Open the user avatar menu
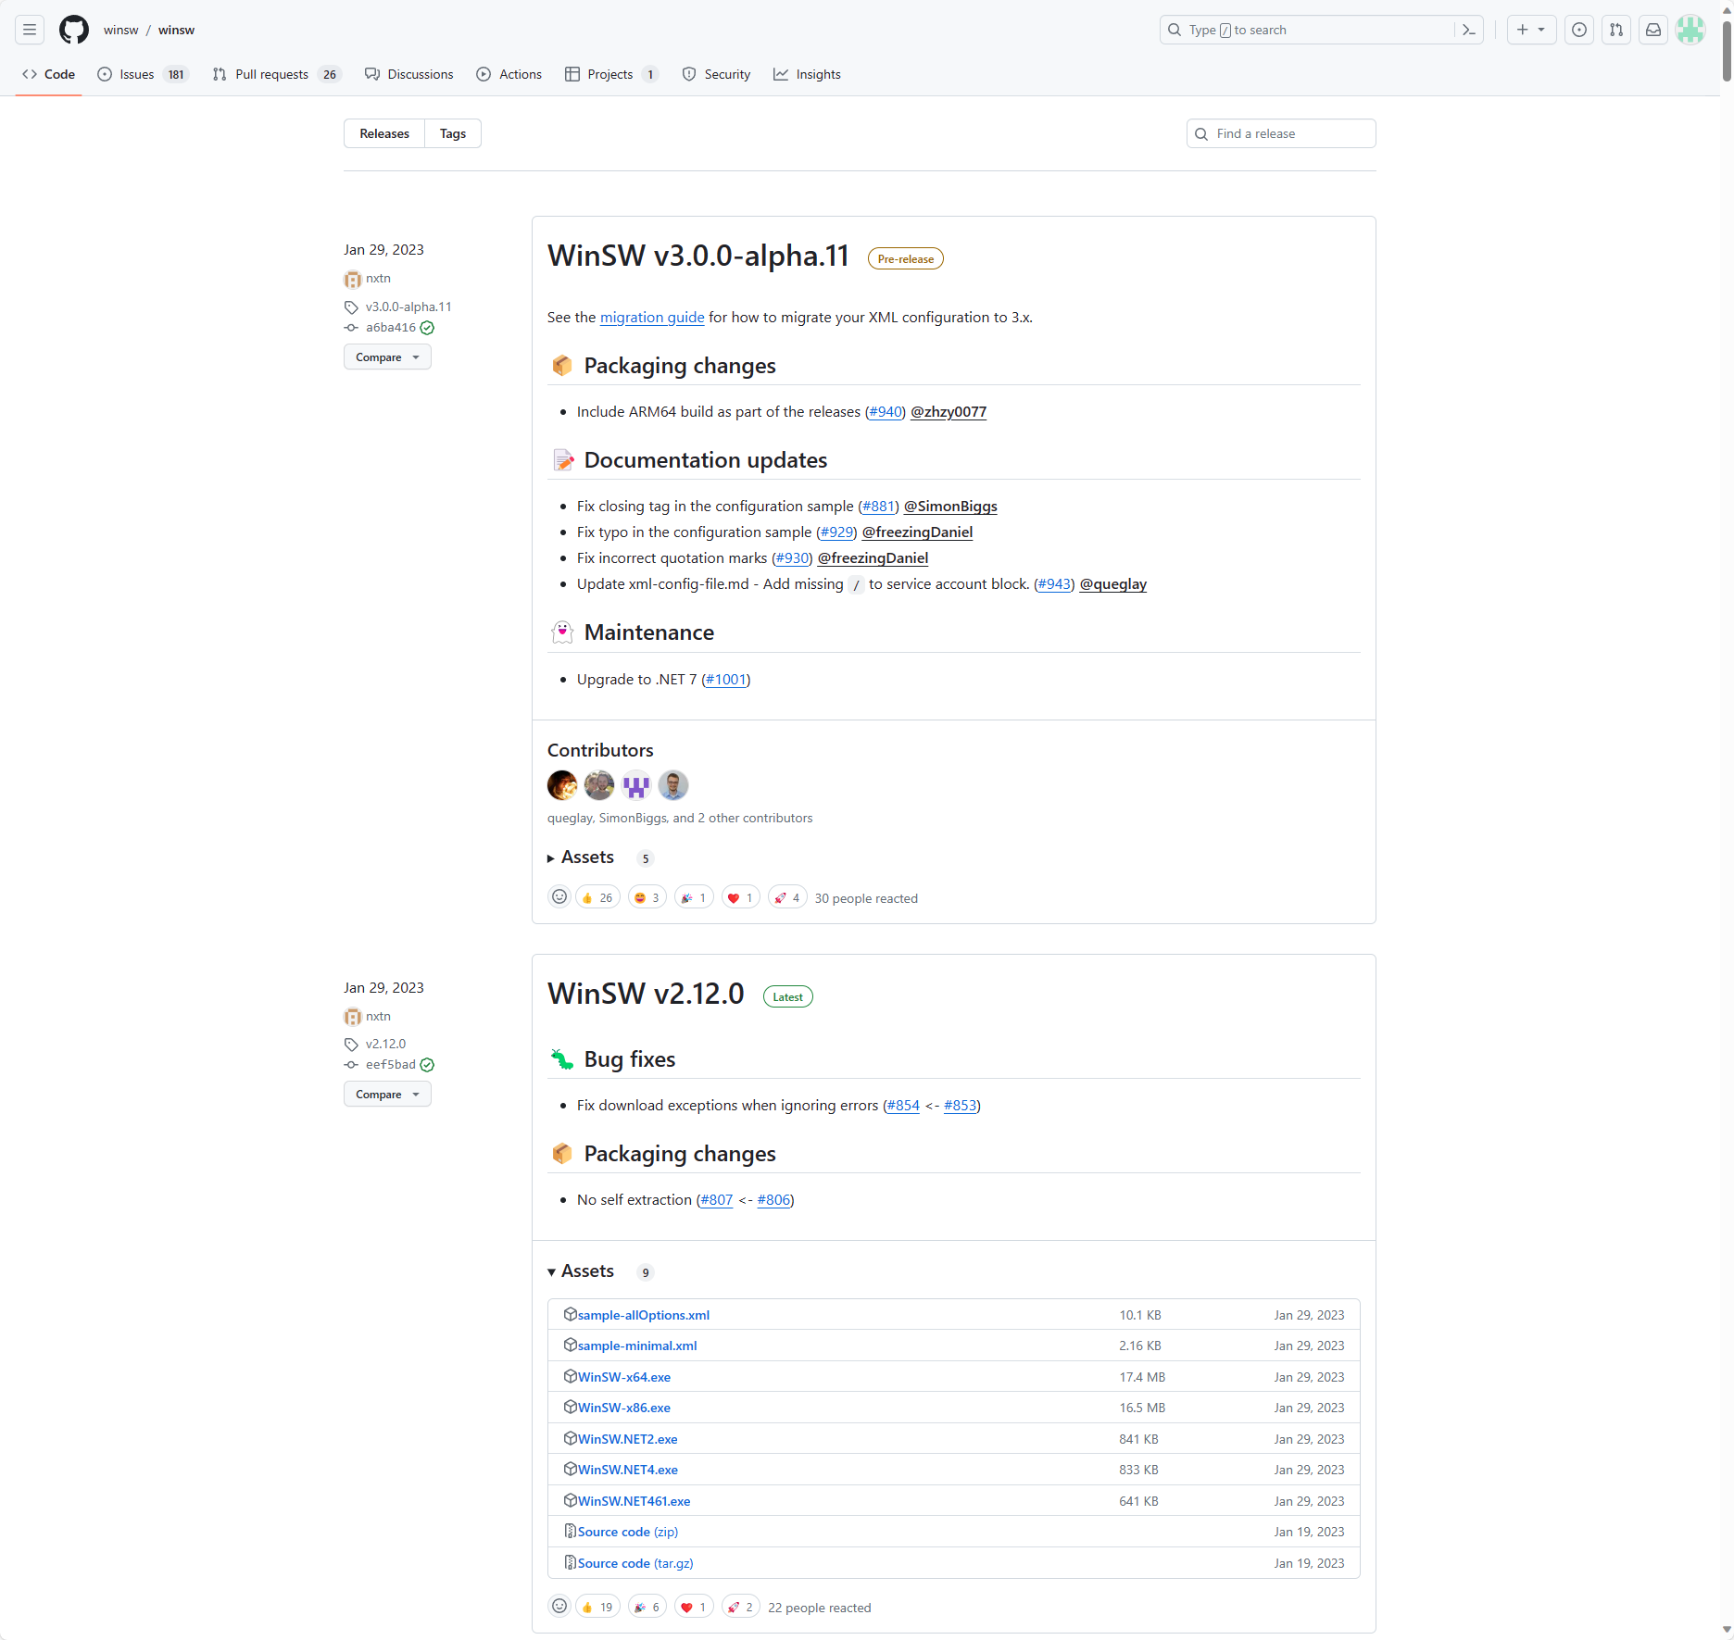 pyautogui.click(x=1690, y=30)
